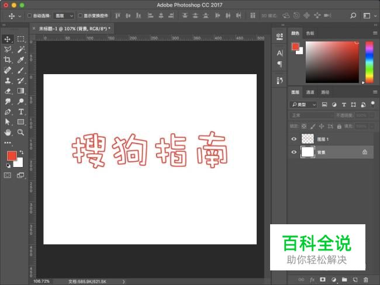
Task: Select the Horizontal Type tool
Action: point(20,112)
